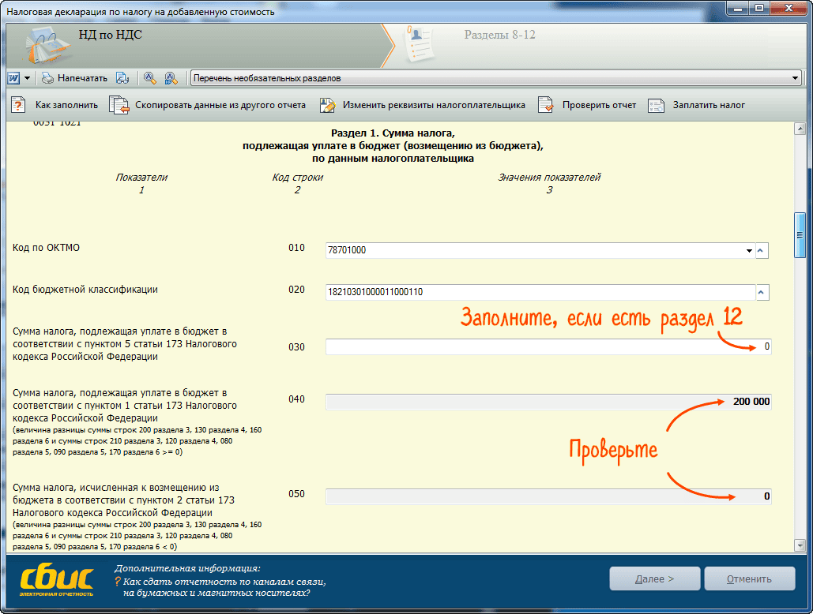Viewport: 813px width, 614px height.
Task: Click the collapse chevron next to ОКТМО field
Action: click(x=762, y=251)
